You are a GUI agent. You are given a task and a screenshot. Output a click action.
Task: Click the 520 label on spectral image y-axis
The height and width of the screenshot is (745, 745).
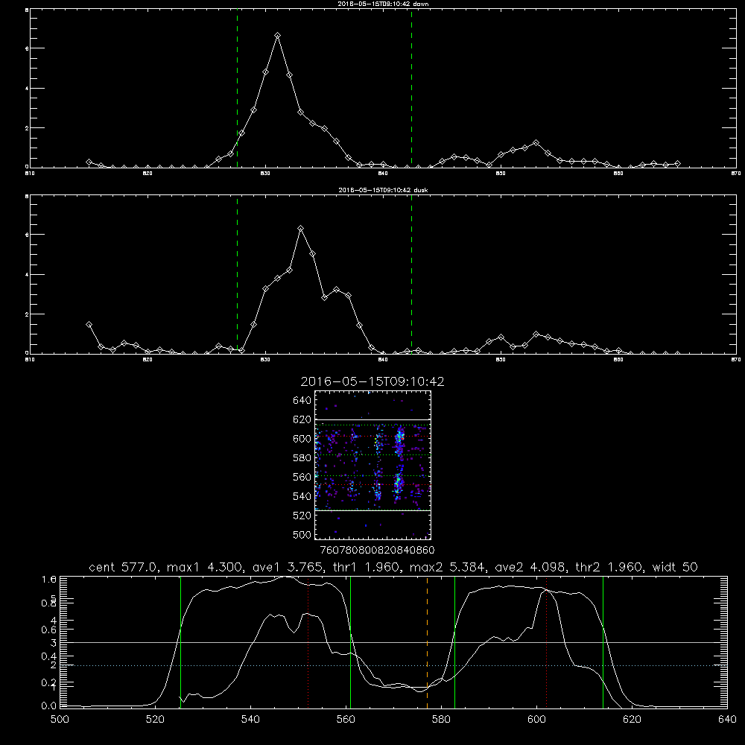302,516
